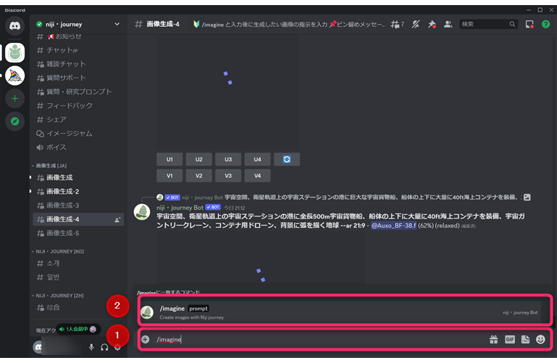Click @Auxo_BF-38.f mention link

(394, 225)
